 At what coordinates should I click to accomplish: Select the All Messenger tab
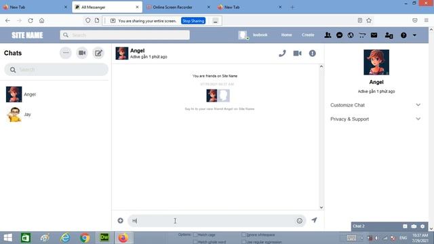(x=107, y=7)
